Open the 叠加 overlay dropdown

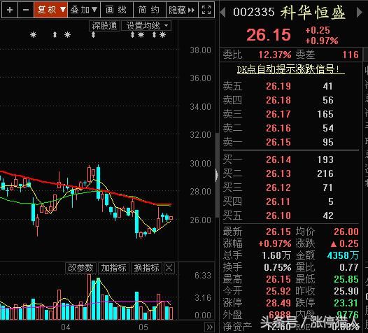pos(84,10)
